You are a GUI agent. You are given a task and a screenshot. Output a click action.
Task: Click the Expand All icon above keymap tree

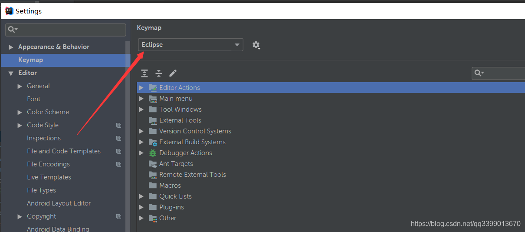(144, 73)
